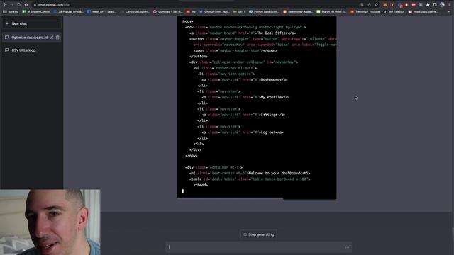Click the Stop generating button
This screenshot has width=454, height=255.
[x=258, y=234]
